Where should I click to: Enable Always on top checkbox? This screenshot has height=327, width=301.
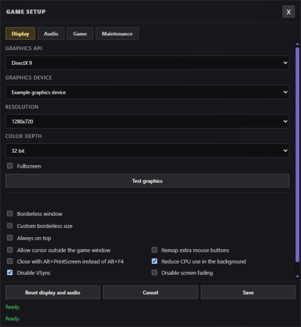pos(10,238)
